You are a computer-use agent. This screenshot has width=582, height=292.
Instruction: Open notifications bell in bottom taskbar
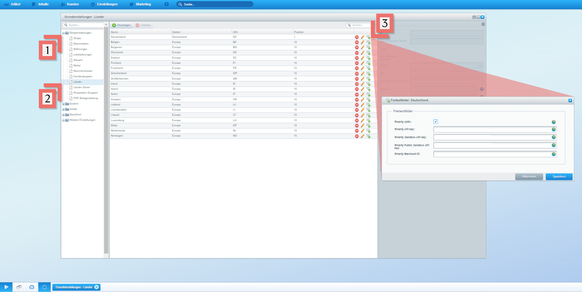click(x=44, y=287)
